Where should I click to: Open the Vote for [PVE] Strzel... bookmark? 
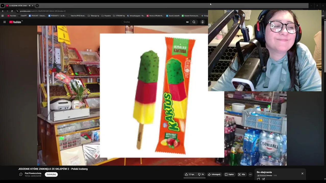[76, 16]
